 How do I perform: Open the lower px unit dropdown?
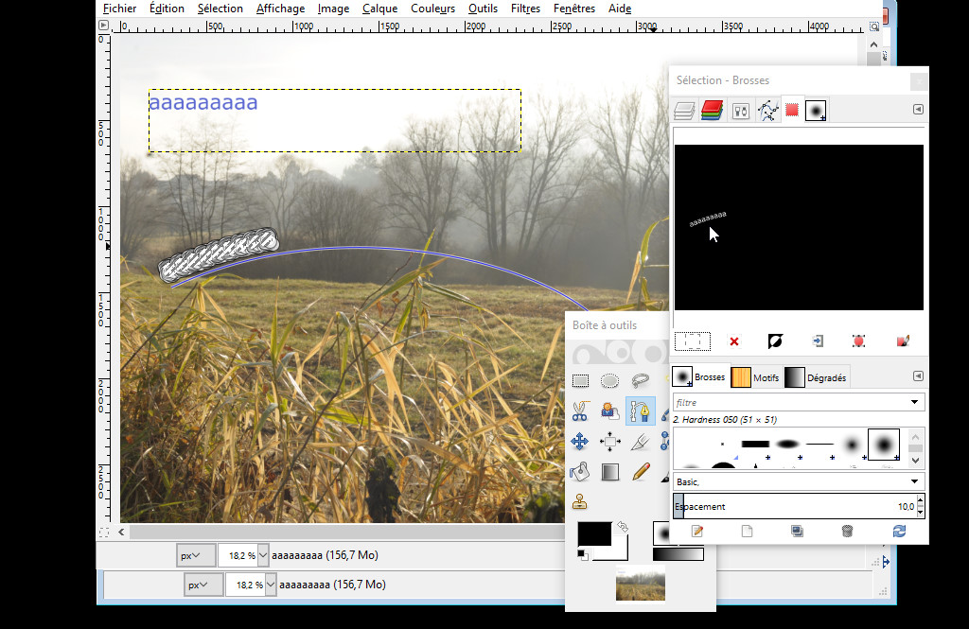[203, 585]
